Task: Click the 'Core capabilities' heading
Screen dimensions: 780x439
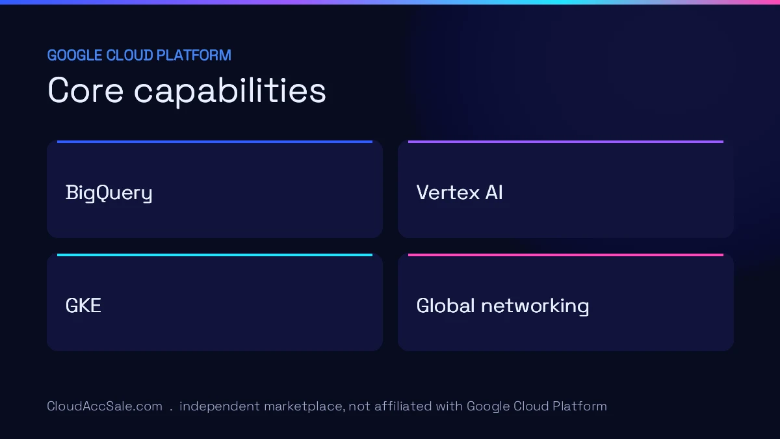Action: click(x=187, y=90)
